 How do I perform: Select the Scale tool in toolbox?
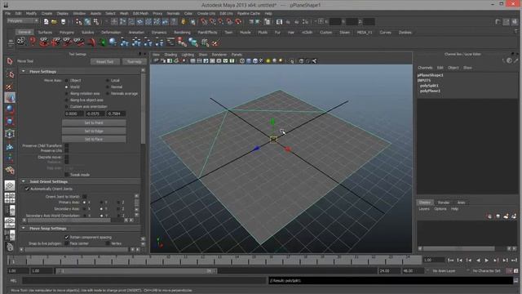tap(10, 122)
